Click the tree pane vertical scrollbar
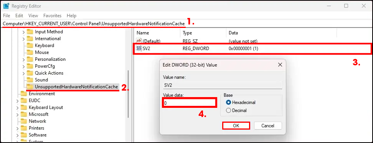The image size is (373, 143). click(x=129, y=94)
